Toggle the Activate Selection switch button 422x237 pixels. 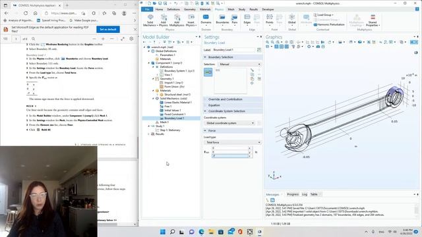pyautogui.click(x=208, y=72)
